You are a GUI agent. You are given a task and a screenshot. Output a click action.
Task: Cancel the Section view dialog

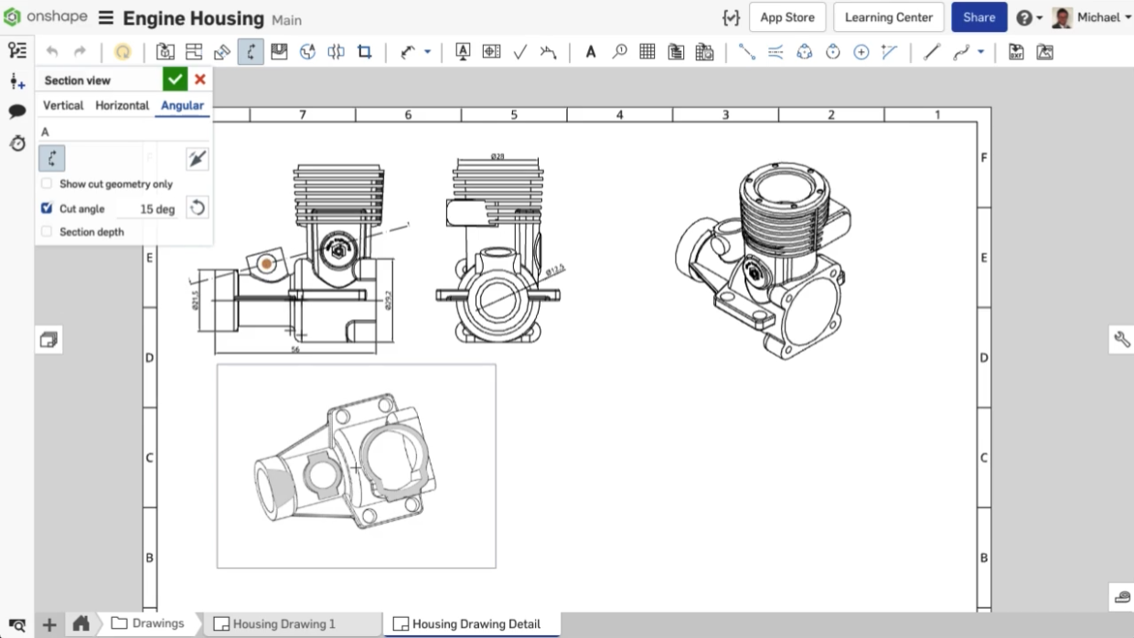tap(200, 80)
